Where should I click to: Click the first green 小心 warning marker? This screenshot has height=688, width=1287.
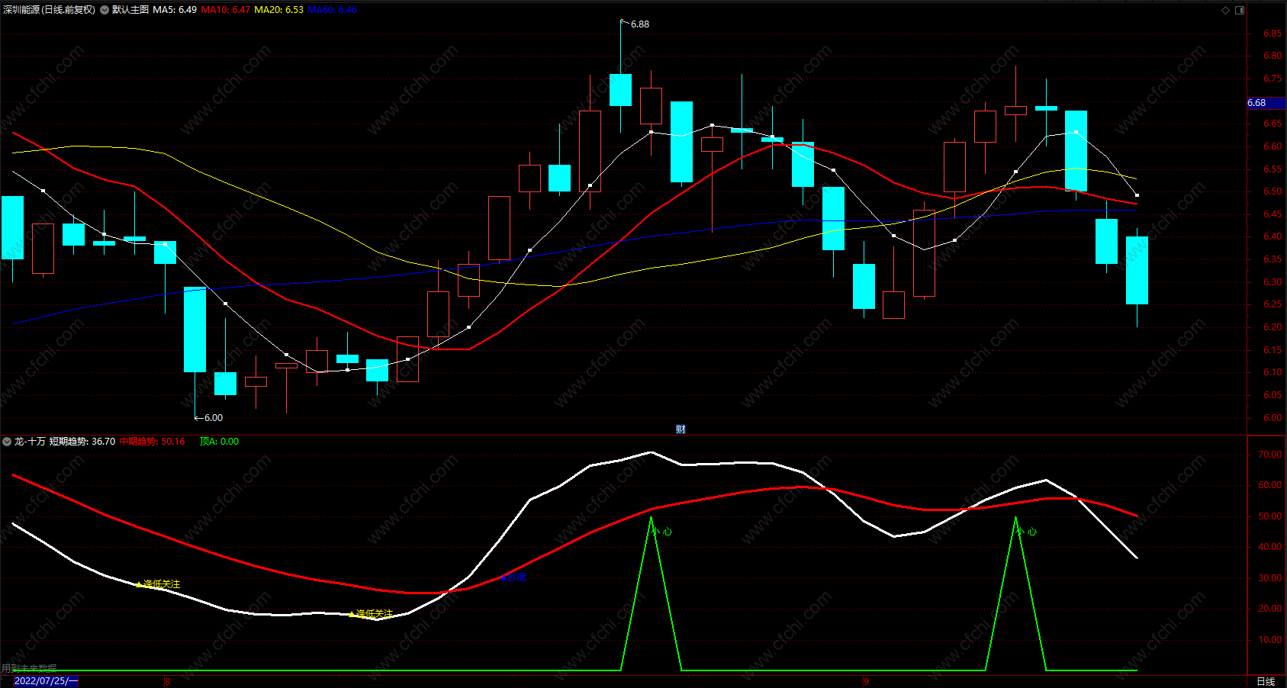tap(661, 532)
